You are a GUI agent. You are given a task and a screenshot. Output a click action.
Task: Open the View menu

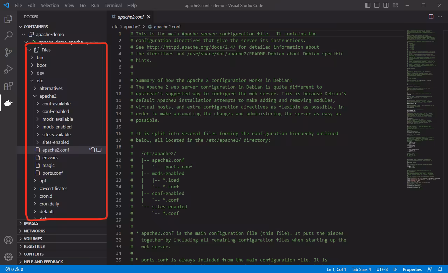pos(69,5)
